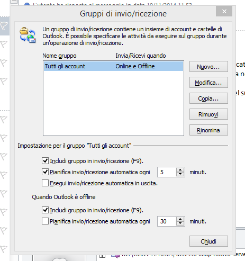This screenshot has height=261, width=245.
Task: Enable 'Esegui invio/ricezione automatica in uscita'
Action: click(46, 183)
